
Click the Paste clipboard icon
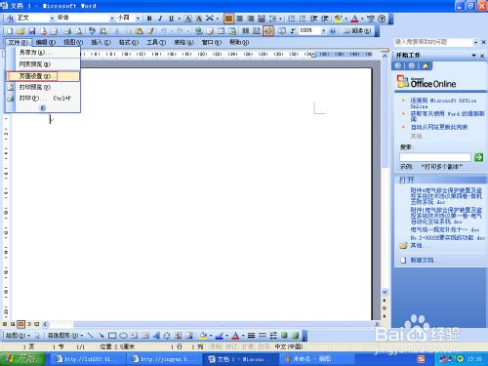(x=139, y=31)
